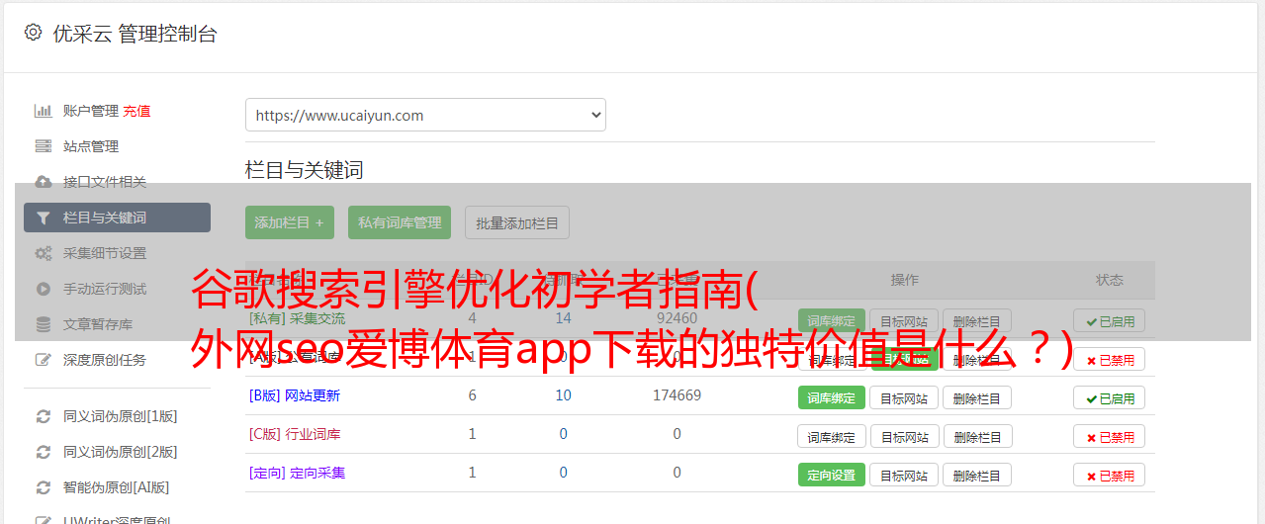Open 深度原创任务
This screenshot has width=1265, height=524.
[105, 360]
